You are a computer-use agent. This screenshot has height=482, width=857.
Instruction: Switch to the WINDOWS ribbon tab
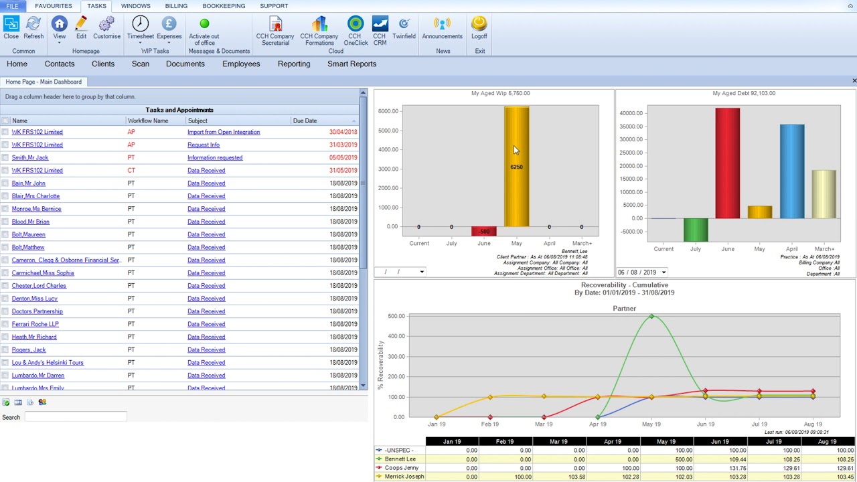click(x=136, y=6)
